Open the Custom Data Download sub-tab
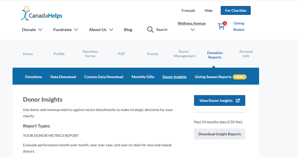298x157 pixels. (x=104, y=77)
